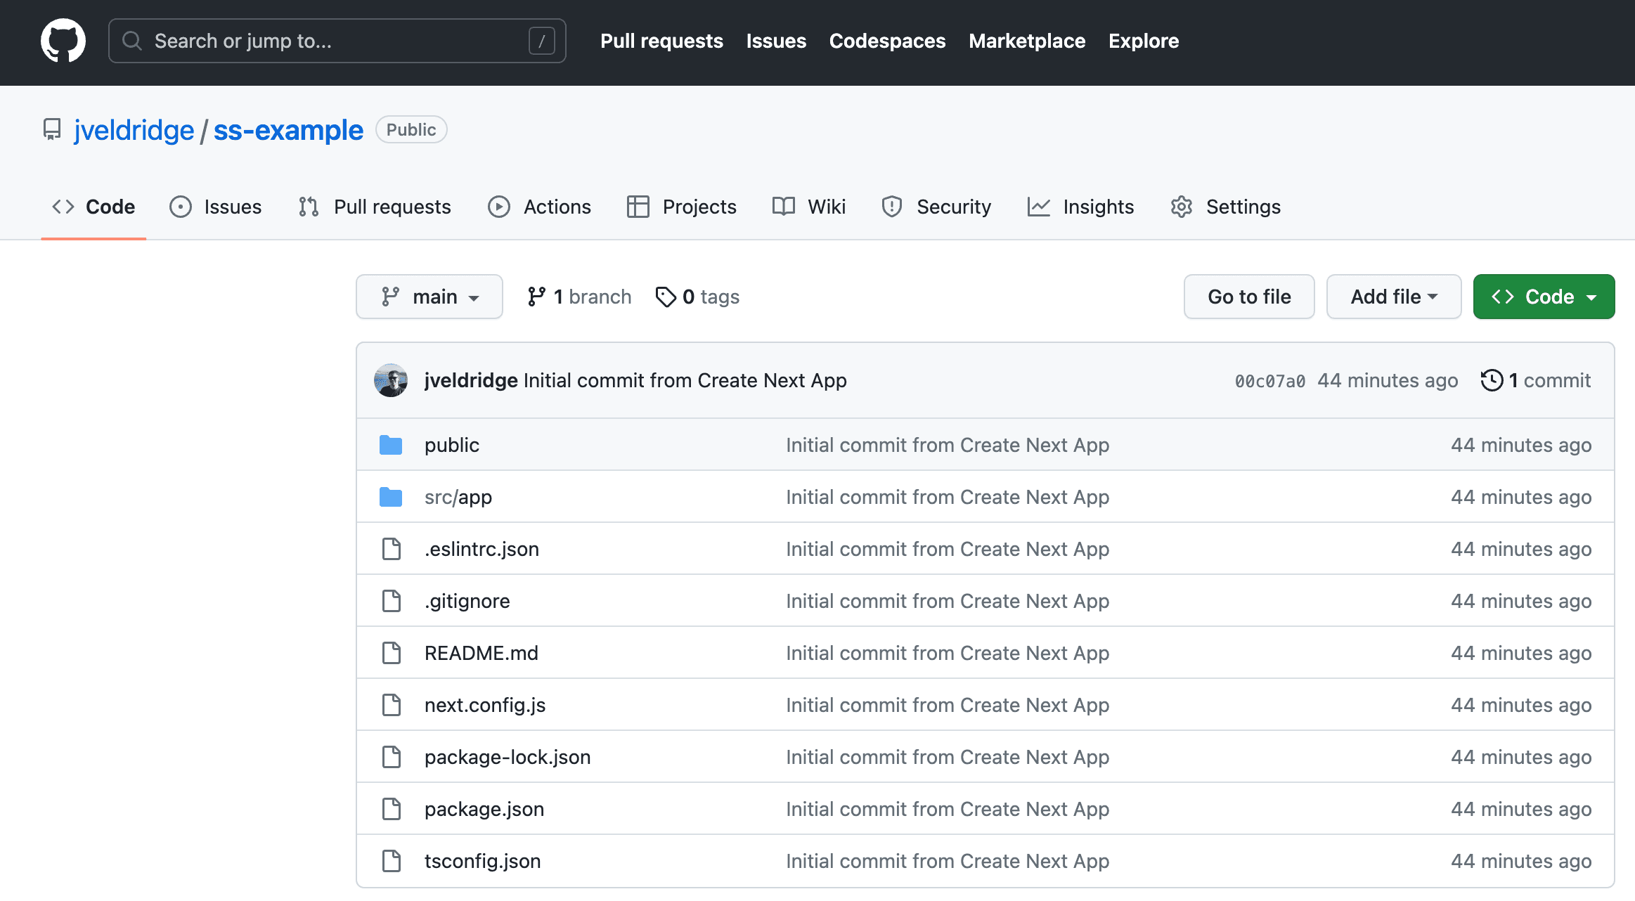
Task: Select Marketplace in the top navigation
Action: [1026, 41]
